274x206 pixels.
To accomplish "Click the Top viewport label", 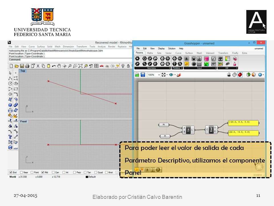I will point(23,71).
